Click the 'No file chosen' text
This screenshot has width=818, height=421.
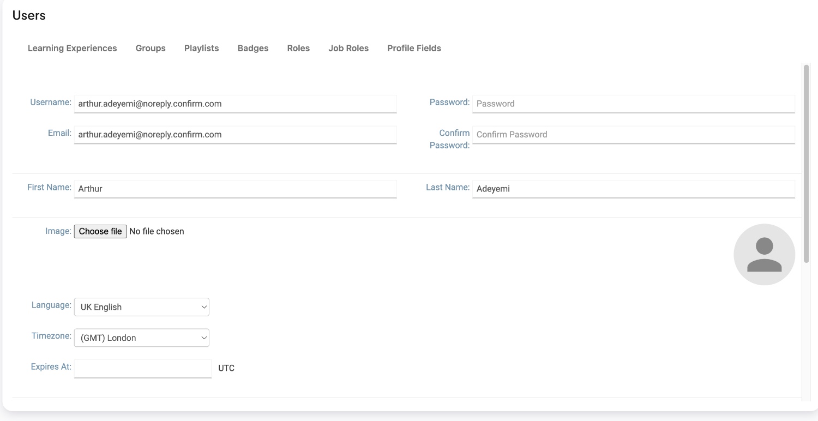click(157, 231)
